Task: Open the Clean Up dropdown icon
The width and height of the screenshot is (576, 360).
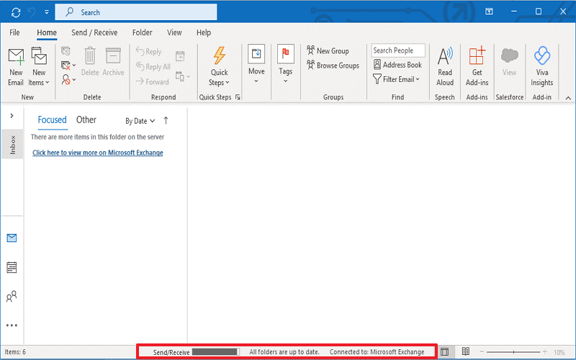Action: [x=68, y=66]
